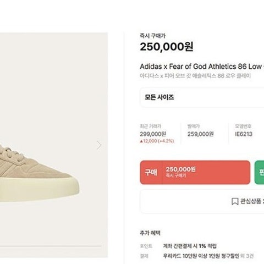Screen dimensions: 264x264
Task: Click the red price change indicator ▲12,000
Action: [x=157, y=141]
